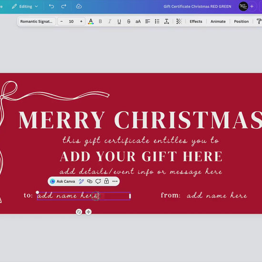This screenshot has width=262, height=262.
Task: Select the 'add name here' text after from:
Action: (217, 195)
